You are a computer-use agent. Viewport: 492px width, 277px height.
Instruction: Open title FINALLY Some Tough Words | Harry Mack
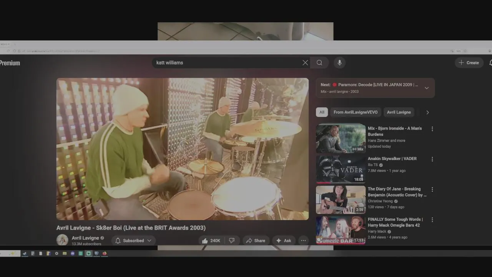click(x=395, y=222)
